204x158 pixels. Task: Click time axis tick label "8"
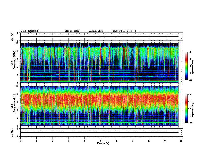(x=149, y=141)
